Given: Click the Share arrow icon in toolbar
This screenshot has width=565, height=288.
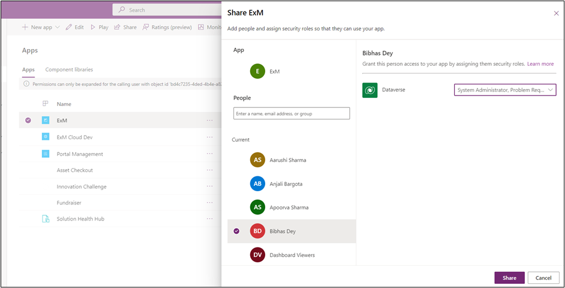Looking at the screenshot, I should pos(117,27).
